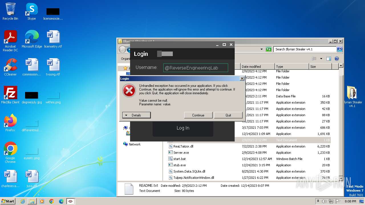Open media player taskbar icon
Image resolution: width=365 pixels, height=205 pixels.
(x=42, y=201)
